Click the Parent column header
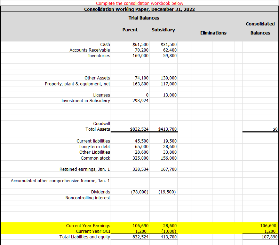Screen dimensions: 279x245 click(x=130, y=30)
